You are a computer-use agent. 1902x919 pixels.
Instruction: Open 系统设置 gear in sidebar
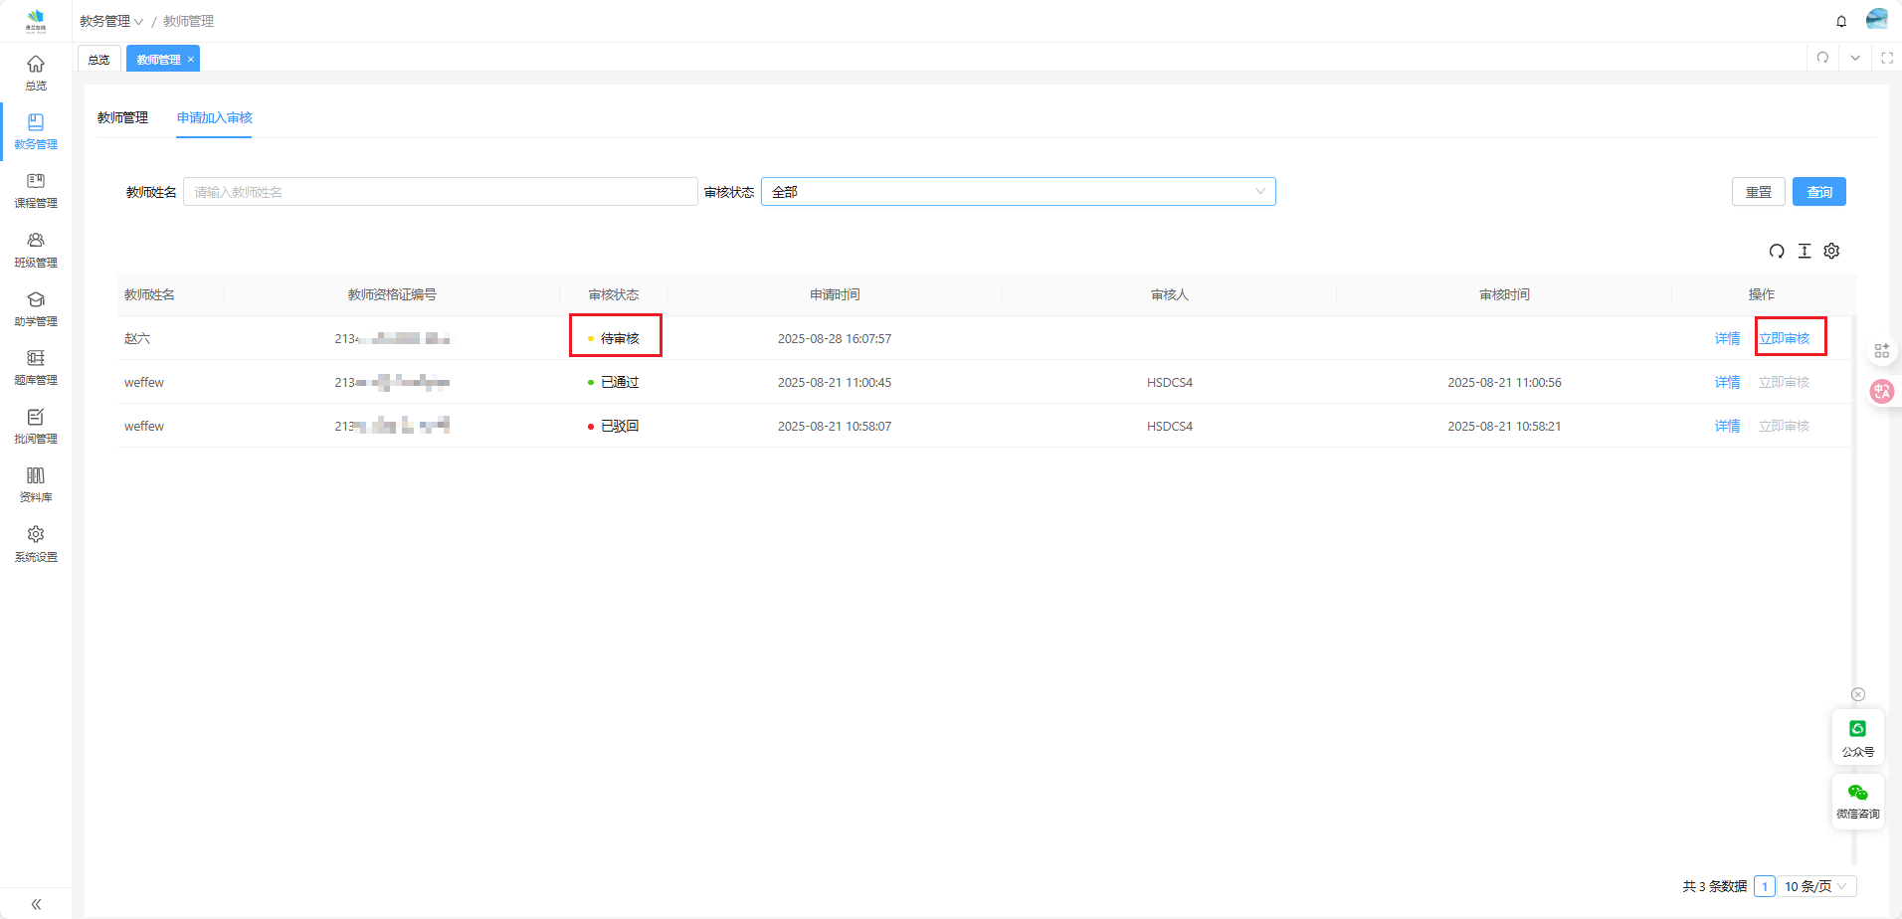point(36,543)
